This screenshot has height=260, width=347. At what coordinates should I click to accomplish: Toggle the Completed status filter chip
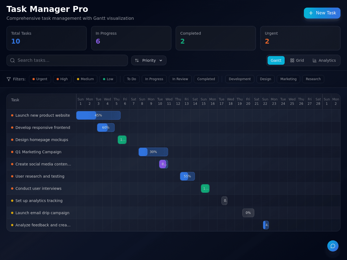point(206,79)
